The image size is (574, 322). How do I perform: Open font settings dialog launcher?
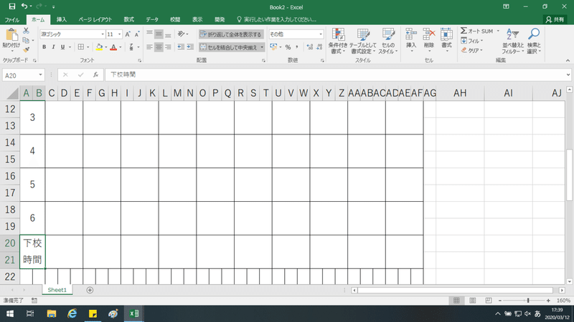[139, 61]
